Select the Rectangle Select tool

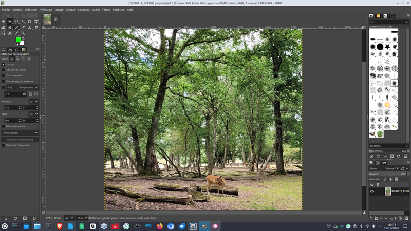tap(10, 22)
